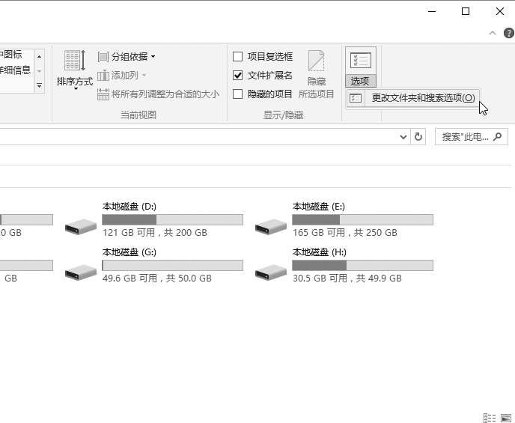515x423 pixels.
Task: Click the 选项 options icon button
Action: pos(361,67)
